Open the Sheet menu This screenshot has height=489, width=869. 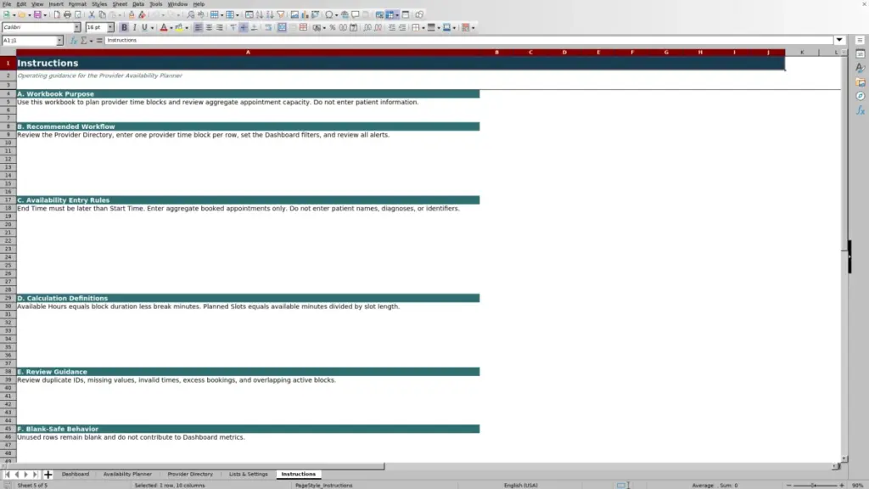pyautogui.click(x=120, y=4)
